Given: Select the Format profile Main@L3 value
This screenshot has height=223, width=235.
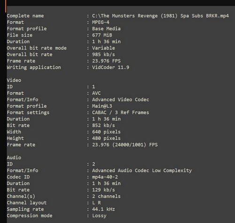Looking at the screenshot, I should click(x=102, y=106).
